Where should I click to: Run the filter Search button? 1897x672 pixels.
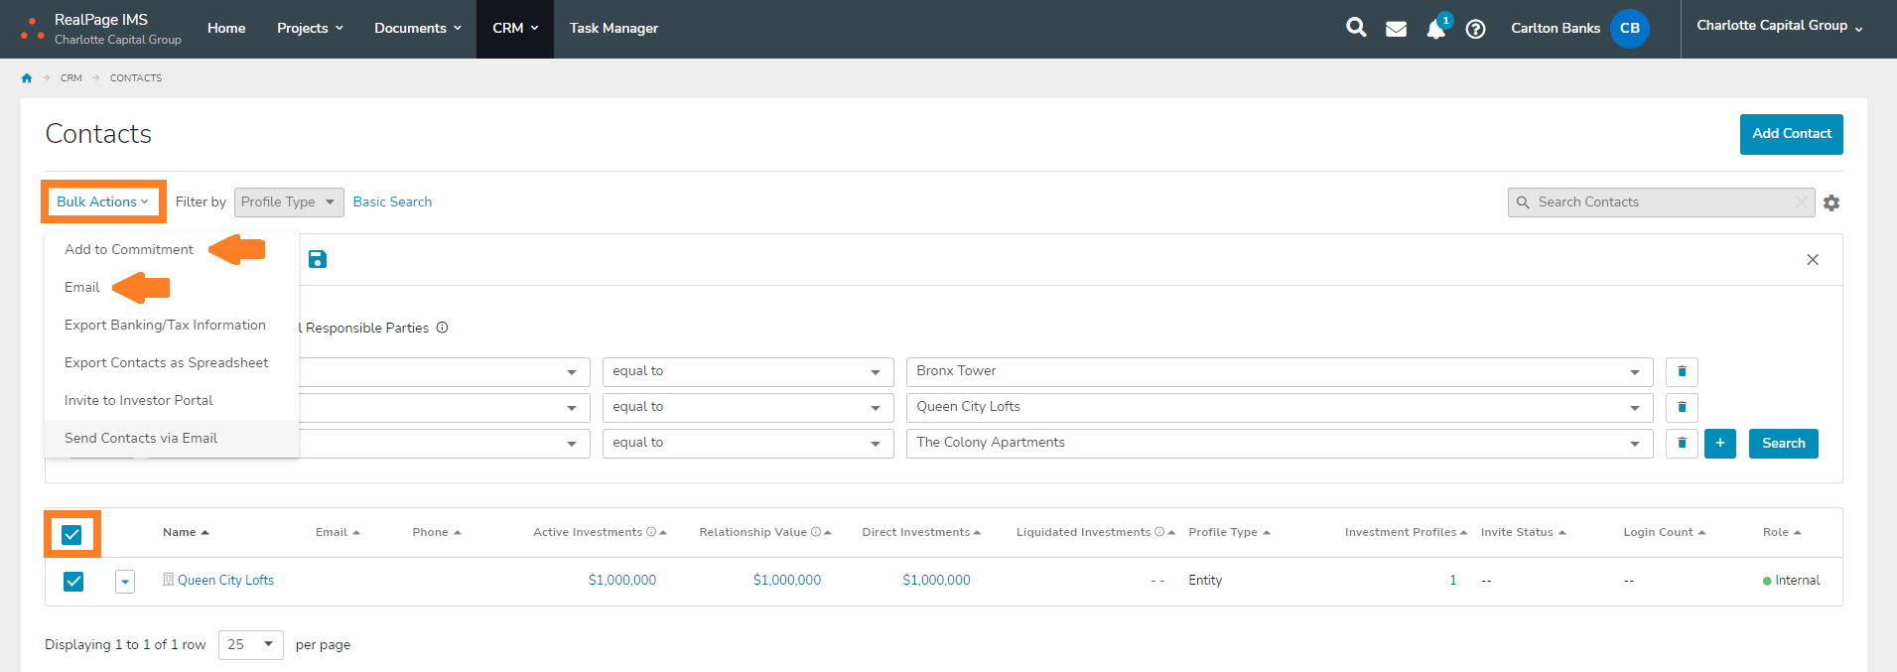point(1783,444)
